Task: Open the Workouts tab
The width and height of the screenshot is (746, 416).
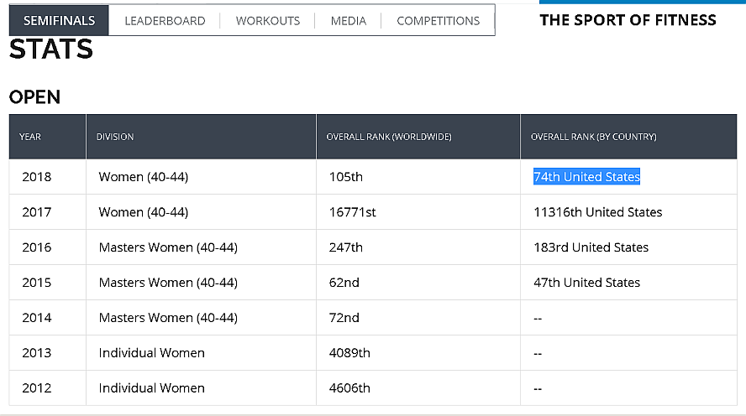Action: (268, 21)
